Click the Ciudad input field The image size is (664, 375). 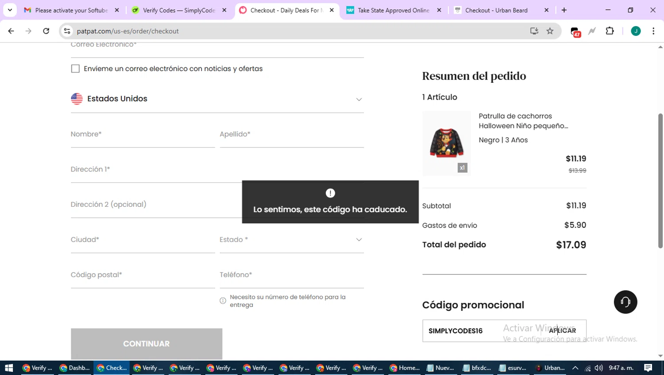143,240
